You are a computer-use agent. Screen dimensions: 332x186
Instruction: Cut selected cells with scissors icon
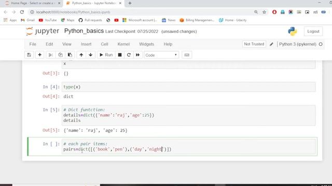(51, 55)
